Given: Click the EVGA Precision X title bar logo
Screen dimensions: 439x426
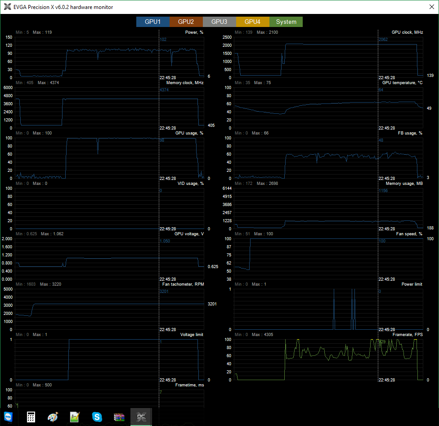Looking at the screenshot, I should click(x=8, y=7).
